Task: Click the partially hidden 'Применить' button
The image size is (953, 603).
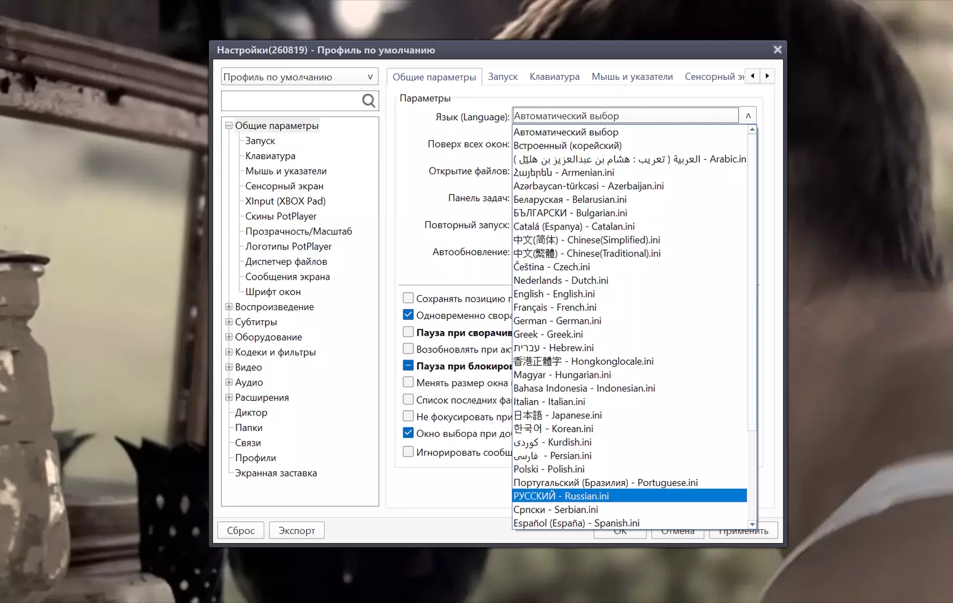Action: (743, 534)
